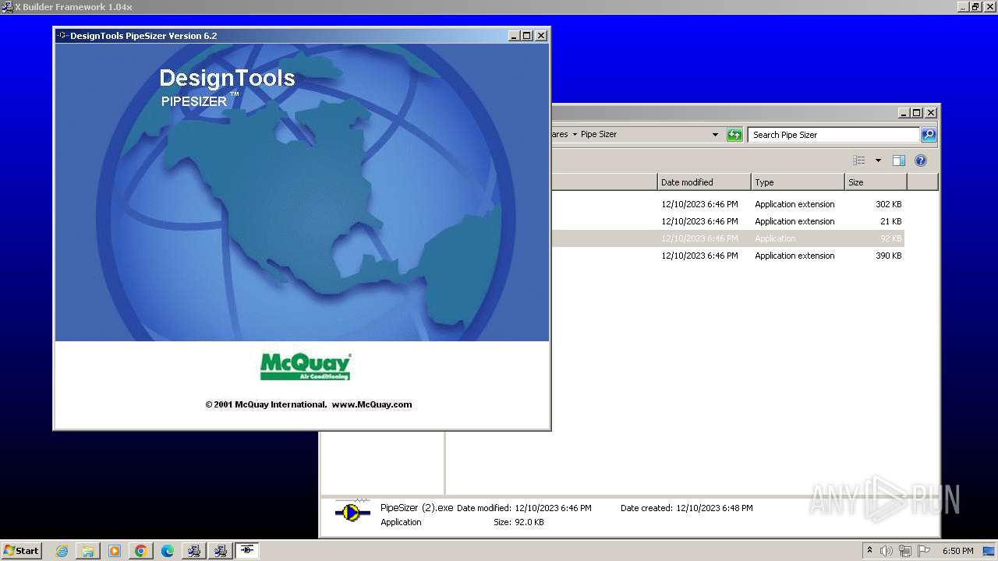Switch to first installer taskbar item

[x=194, y=551]
